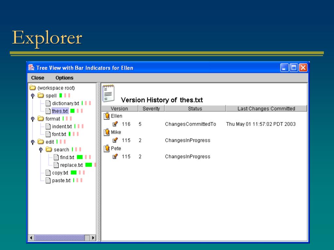The image size is (334, 250).
Task: Click the green bar indicator next to find.txt
Action: (x=80, y=157)
